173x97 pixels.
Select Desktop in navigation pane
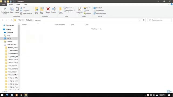tap(7, 29)
